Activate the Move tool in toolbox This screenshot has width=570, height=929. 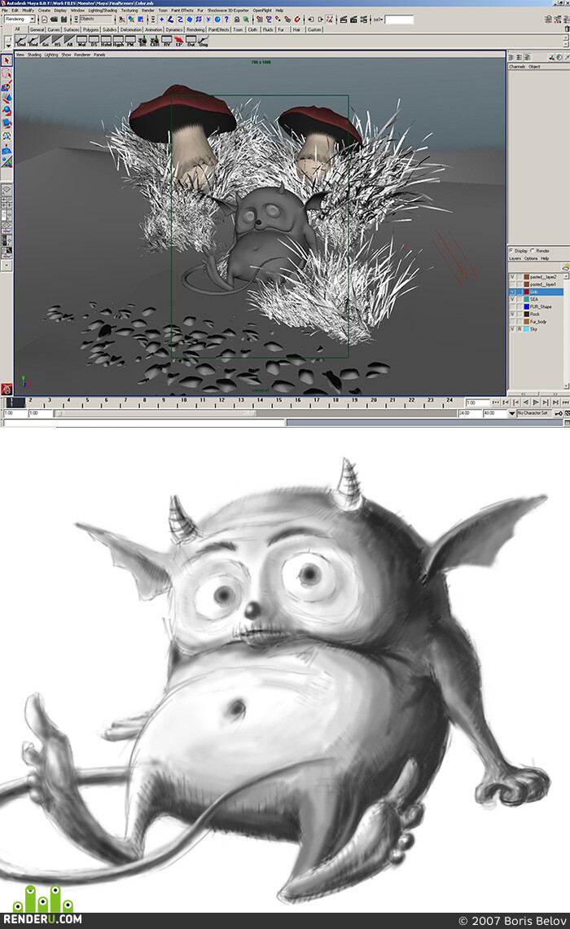click(7, 99)
